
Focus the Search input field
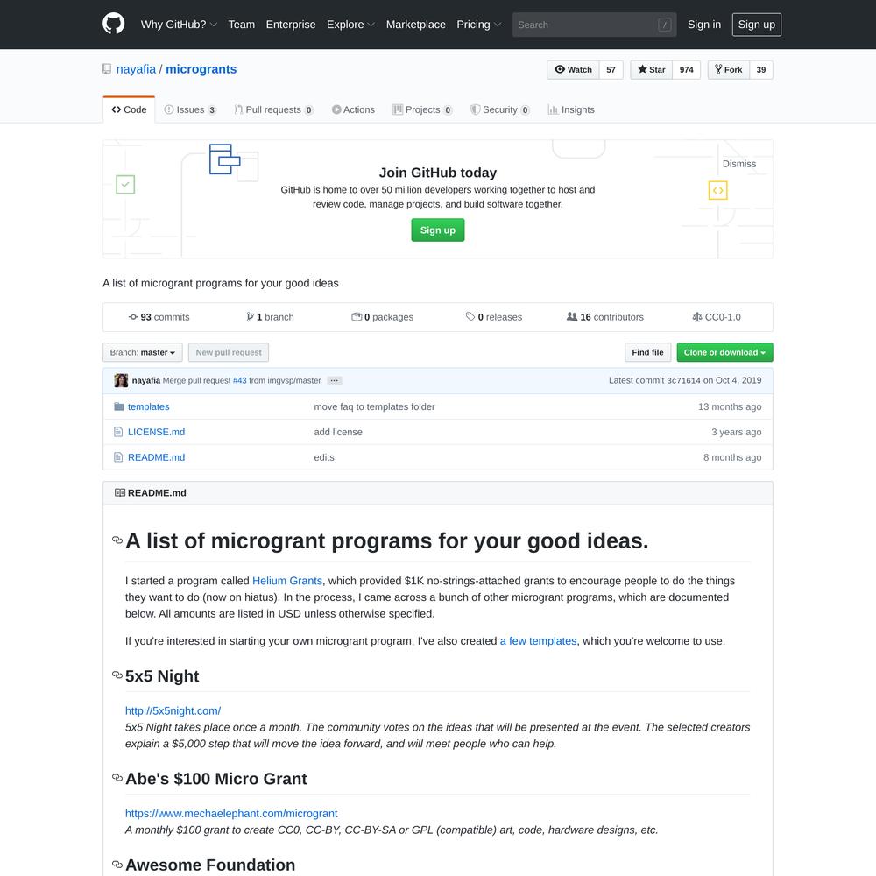point(595,25)
